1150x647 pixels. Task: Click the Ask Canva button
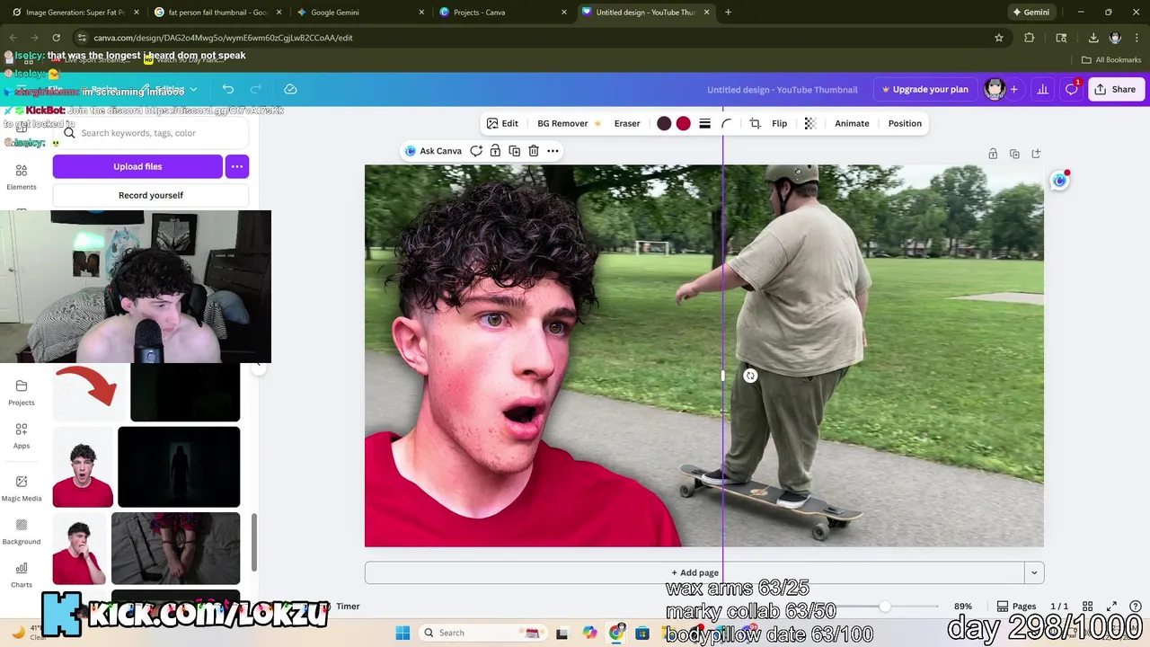point(433,151)
